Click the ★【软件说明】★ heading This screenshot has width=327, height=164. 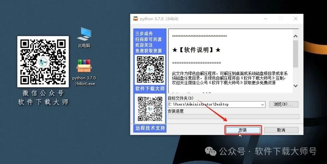[x=196, y=50]
